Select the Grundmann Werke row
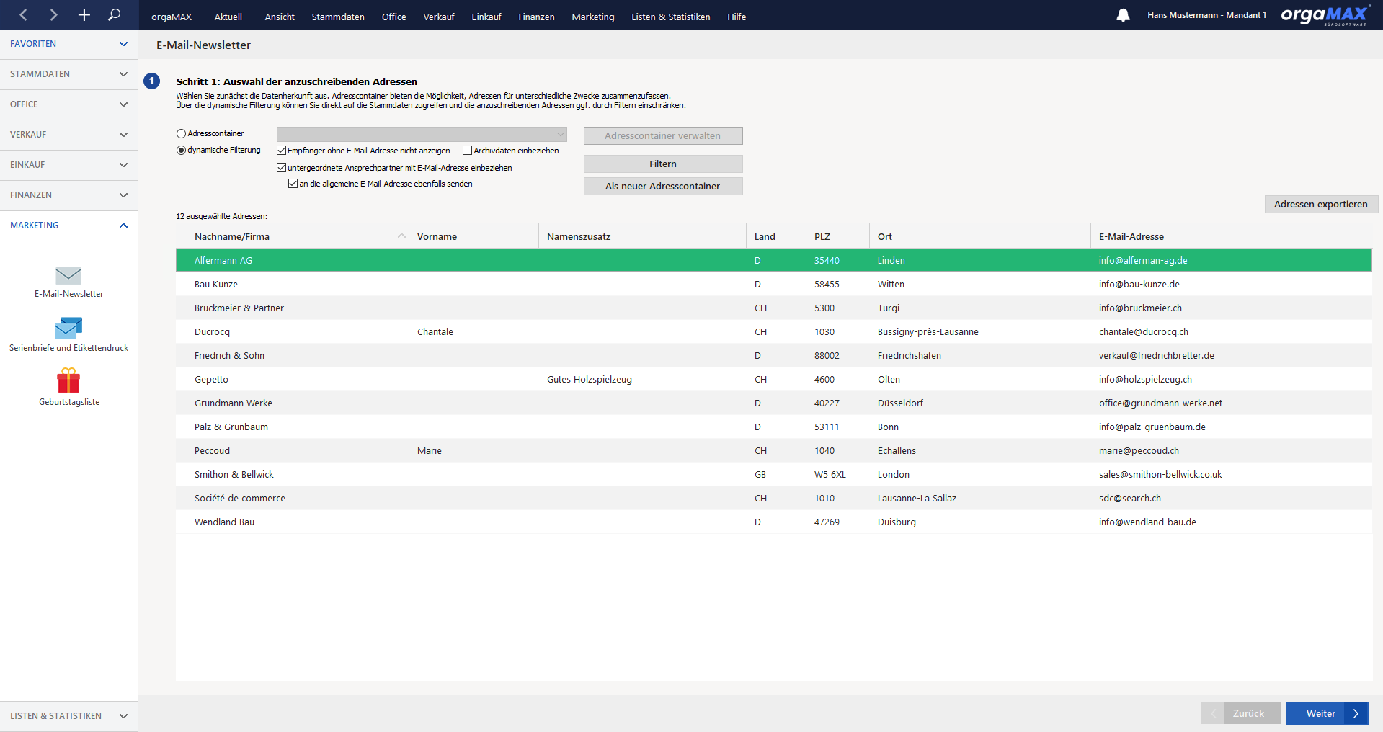Viewport: 1383px width, 732px height. coord(774,403)
